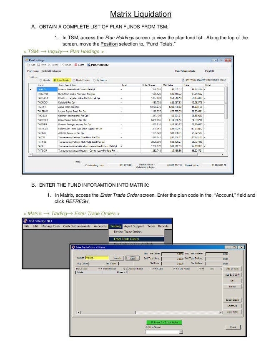
Task: Click the MSCS Bridge.NET title bar icon
Action: pos(25,221)
